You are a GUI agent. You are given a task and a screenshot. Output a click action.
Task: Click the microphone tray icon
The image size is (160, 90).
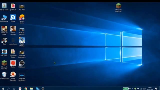[130, 88]
